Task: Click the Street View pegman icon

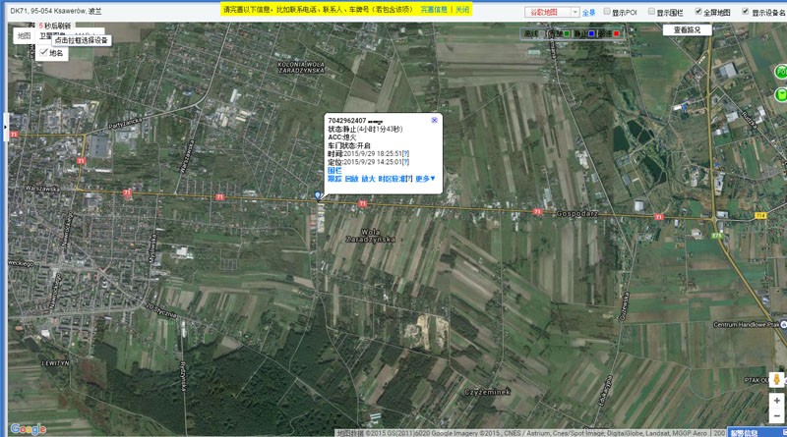Action: pyautogui.click(x=776, y=378)
